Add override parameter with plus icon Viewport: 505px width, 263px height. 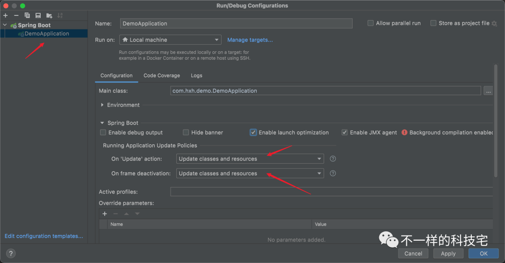pyautogui.click(x=105, y=214)
